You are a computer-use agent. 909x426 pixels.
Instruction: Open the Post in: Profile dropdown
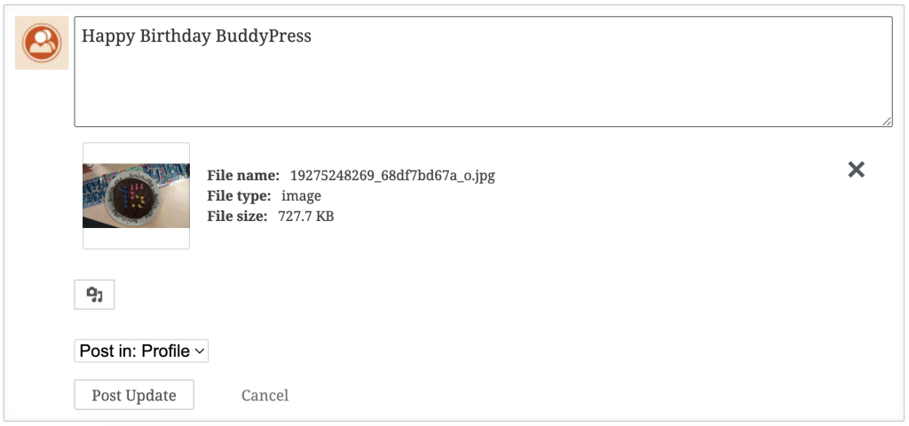pos(141,351)
